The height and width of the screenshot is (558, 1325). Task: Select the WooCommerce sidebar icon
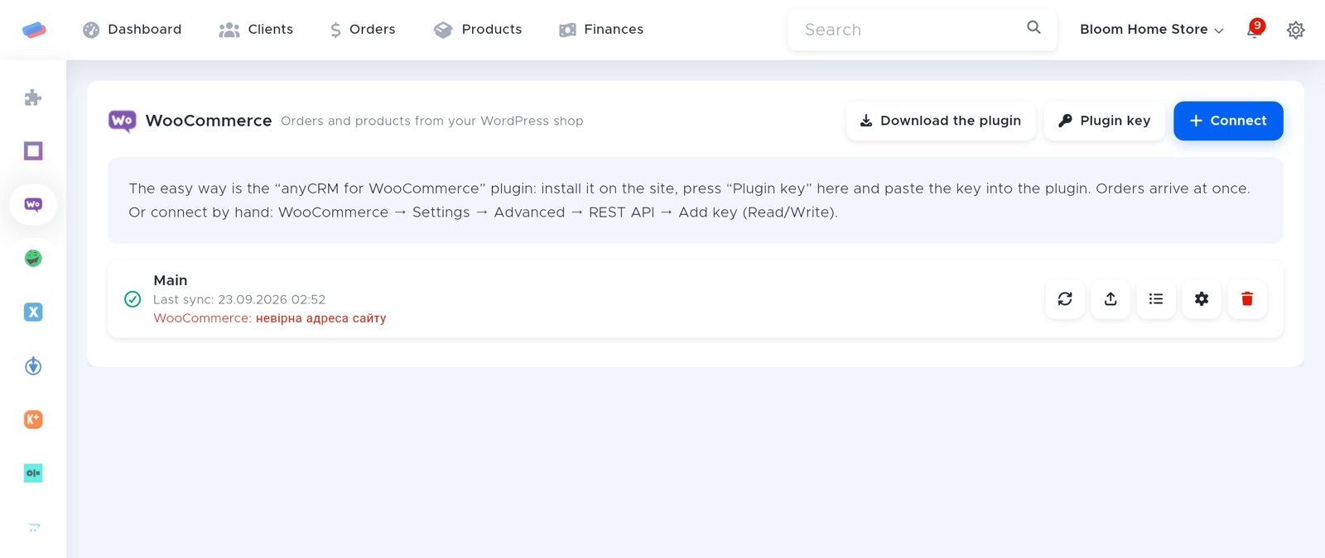click(x=33, y=204)
